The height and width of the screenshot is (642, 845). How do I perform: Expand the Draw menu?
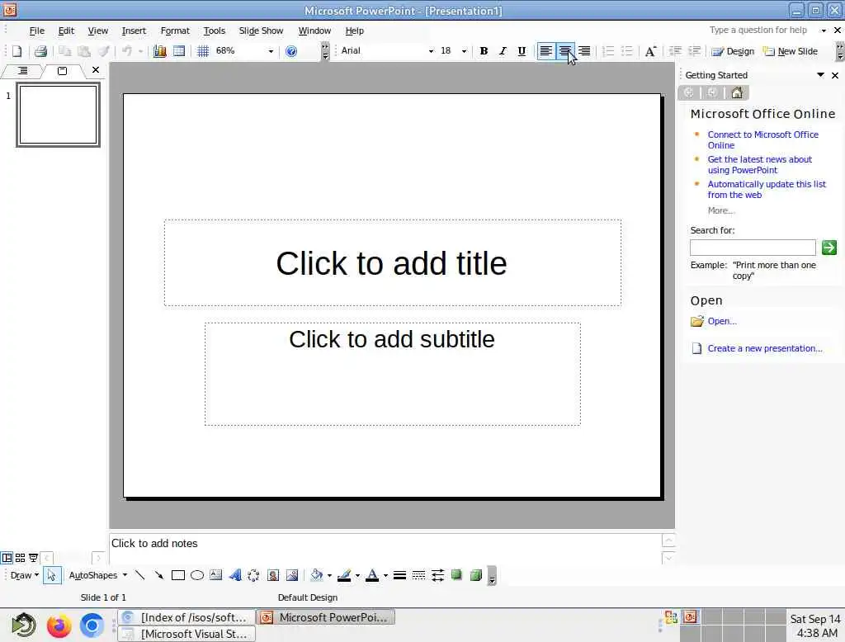pyautogui.click(x=24, y=575)
